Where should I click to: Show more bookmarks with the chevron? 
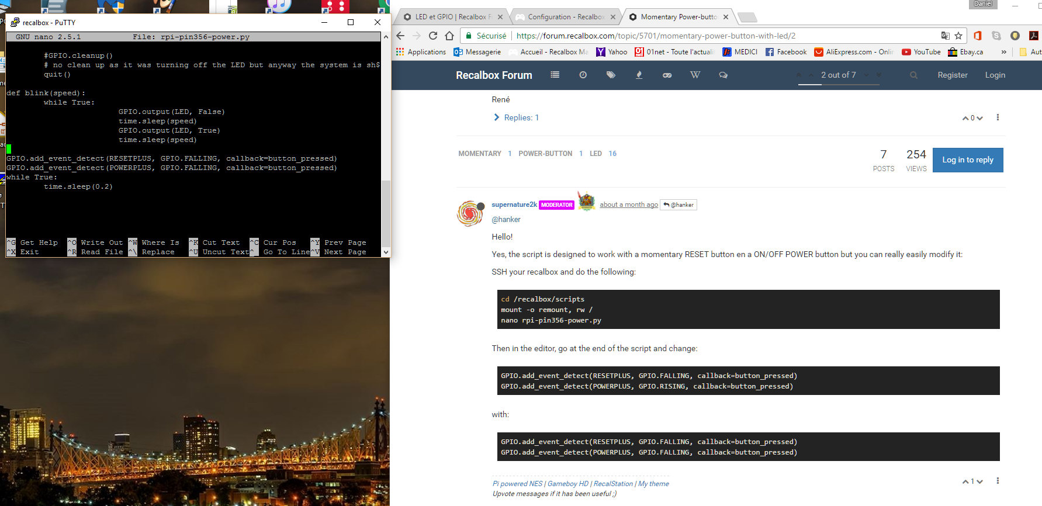(1004, 52)
